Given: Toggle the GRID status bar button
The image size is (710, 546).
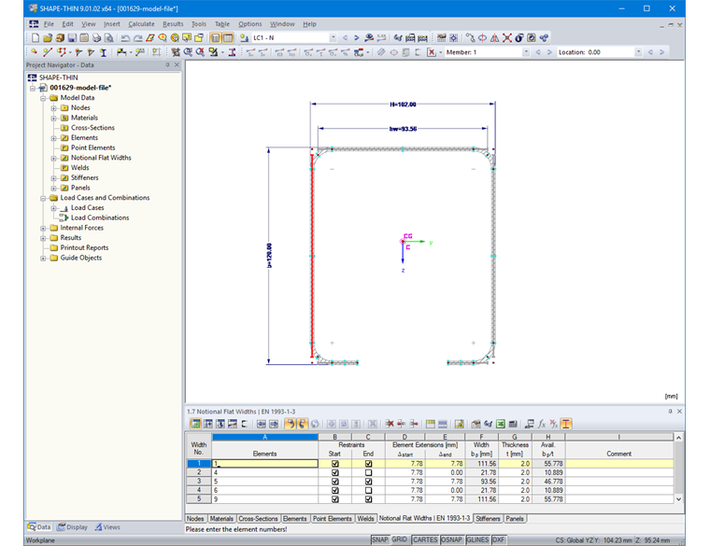Looking at the screenshot, I should (400, 540).
